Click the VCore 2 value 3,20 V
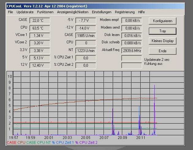Image resolution: width=193 pixels, height=150 pixels. click(40, 43)
